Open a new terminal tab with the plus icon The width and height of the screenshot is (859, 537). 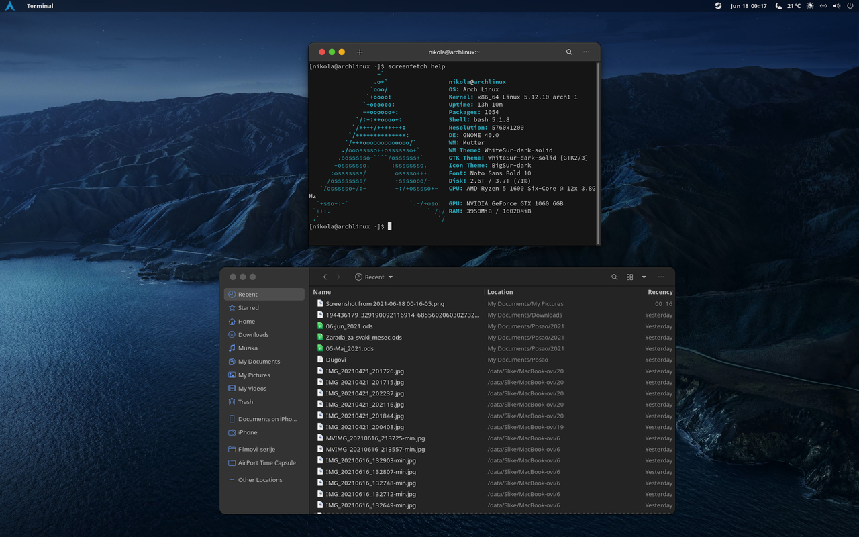click(360, 52)
